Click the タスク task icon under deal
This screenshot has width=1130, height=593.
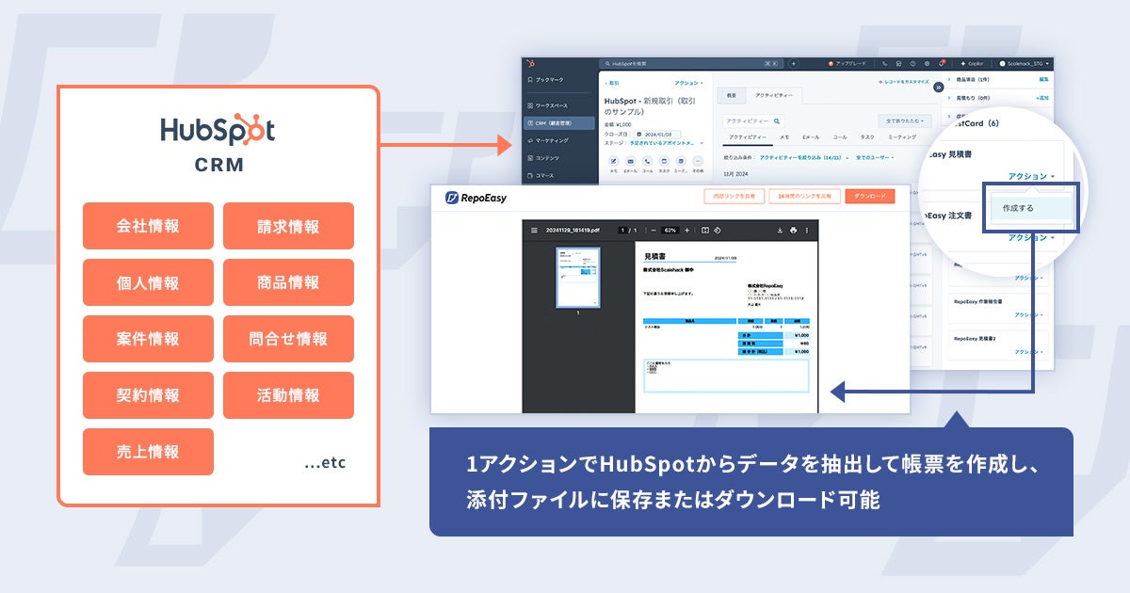[664, 161]
